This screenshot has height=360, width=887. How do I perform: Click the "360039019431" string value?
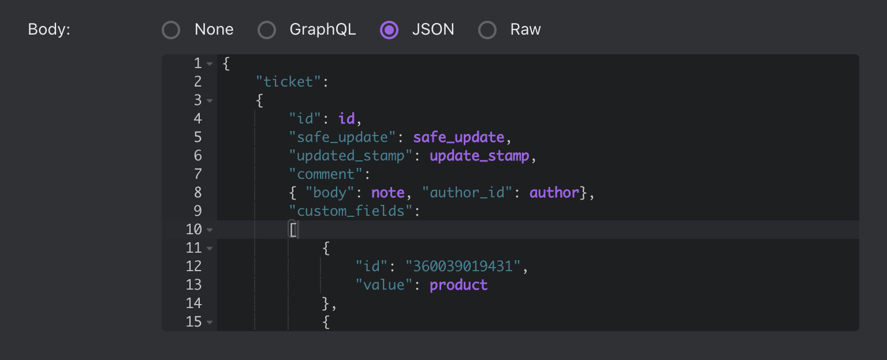463,267
